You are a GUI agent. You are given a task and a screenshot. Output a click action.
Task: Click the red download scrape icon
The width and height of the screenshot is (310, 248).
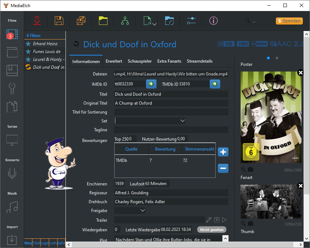[37, 21]
